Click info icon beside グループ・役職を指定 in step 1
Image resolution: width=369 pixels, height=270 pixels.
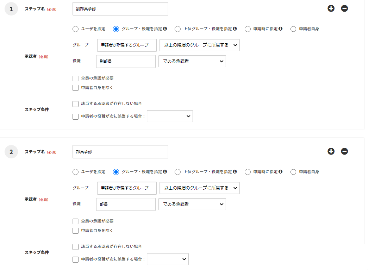click(165, 29)
